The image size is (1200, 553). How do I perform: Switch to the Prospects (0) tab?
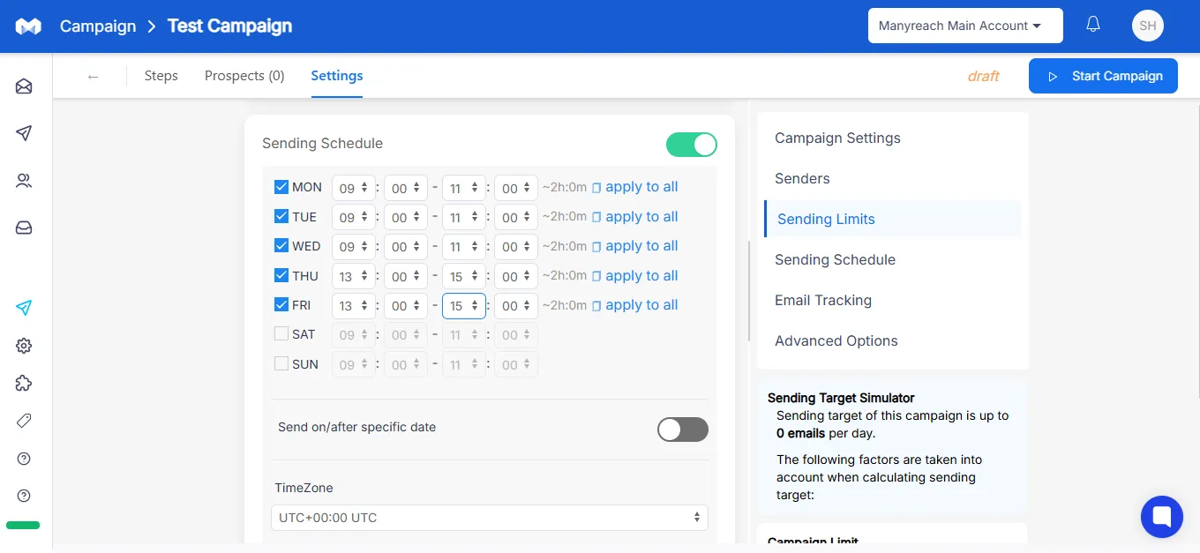pyautogui.click(x=244, y=76)
